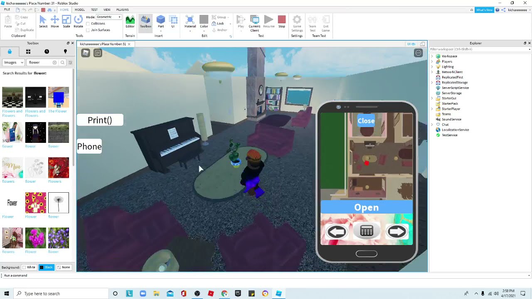The height and width of the screenshot is (299, 532).
Task: Click the Phone button in viewport
Action: click(x=89, y=146)
